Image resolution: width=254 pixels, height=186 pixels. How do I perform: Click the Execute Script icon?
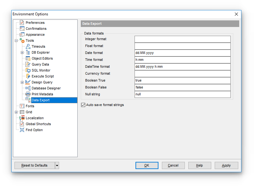coord(28,76)
